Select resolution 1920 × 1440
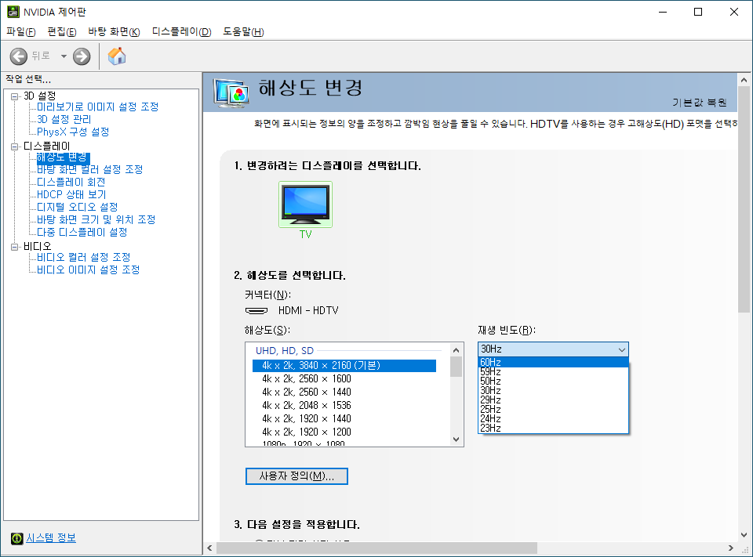The width and height of the screenshot is (753, 557). pyautogui.click(x=344, y=419)
